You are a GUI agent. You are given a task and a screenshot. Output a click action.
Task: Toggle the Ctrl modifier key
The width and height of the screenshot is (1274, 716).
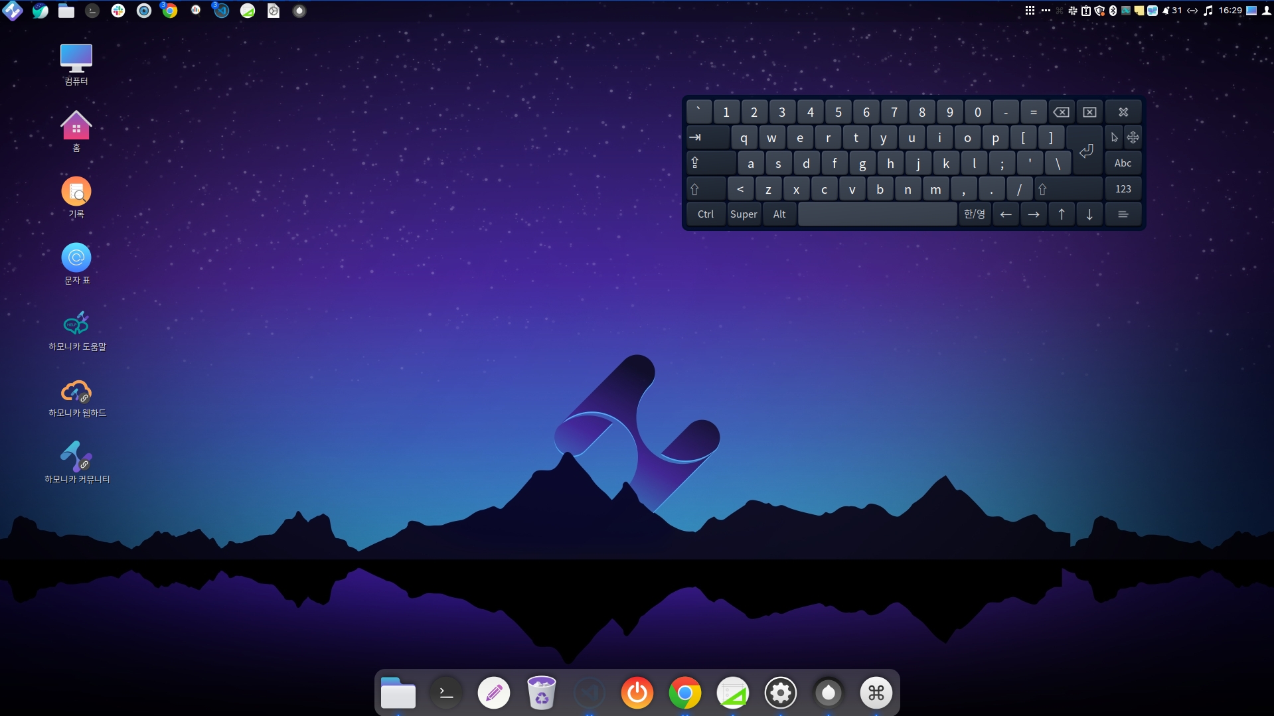click(705, 214)
